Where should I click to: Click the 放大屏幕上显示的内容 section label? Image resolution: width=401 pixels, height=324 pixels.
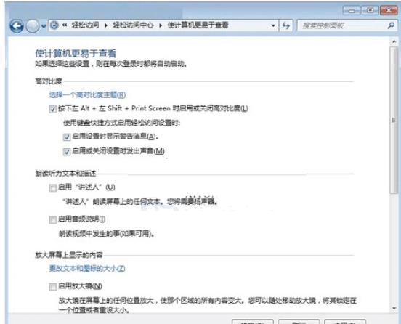point(69,255)
